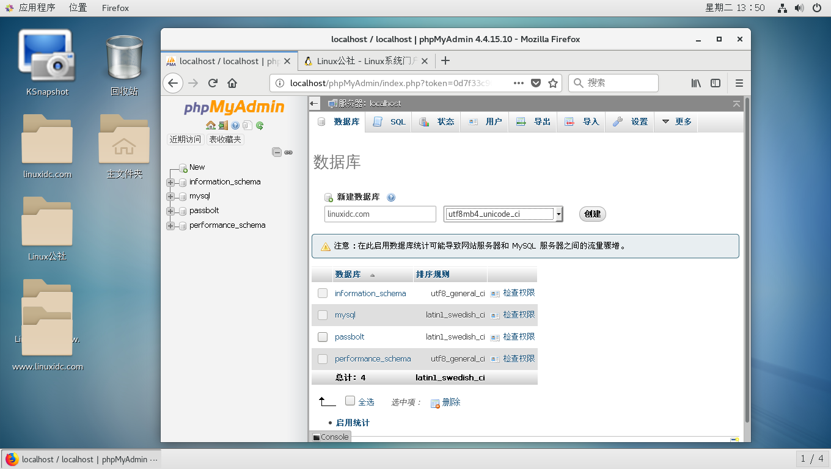Collapse all in navigation tree minus icon
Image resolution: width=831 pixels, height=469 pixels.
click(277, 152)
